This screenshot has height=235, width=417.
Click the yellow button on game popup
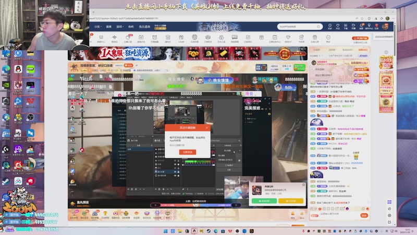291,201
